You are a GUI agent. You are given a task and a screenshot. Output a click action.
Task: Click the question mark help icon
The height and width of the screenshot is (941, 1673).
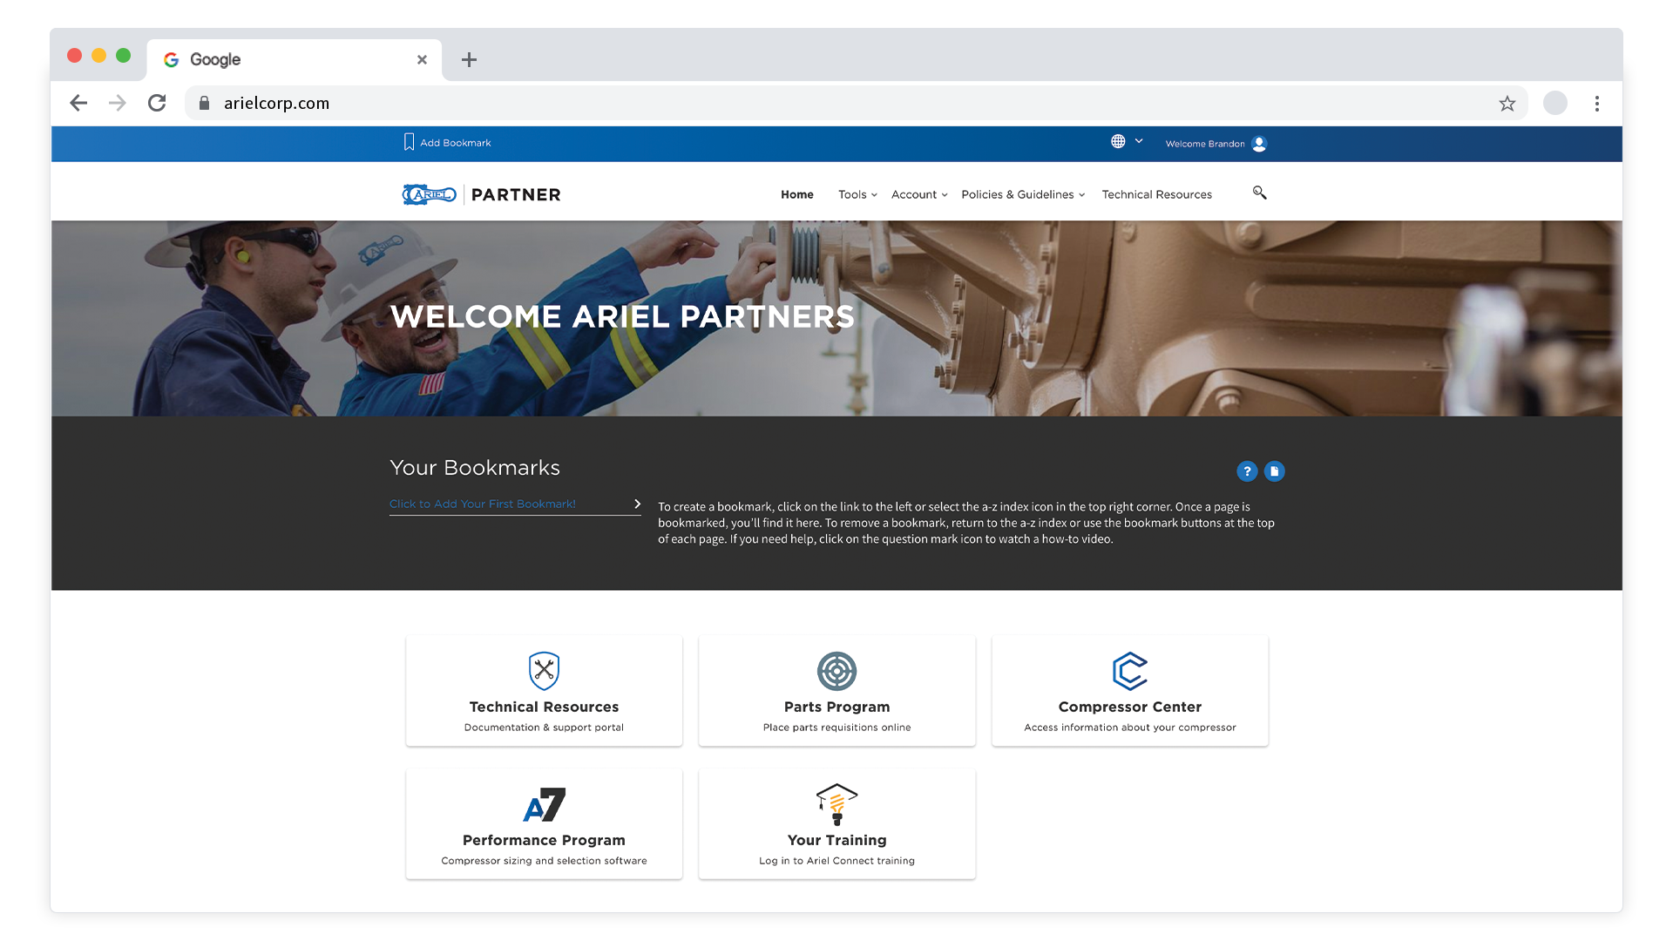pyautogui.click(x=1247, y=471)
